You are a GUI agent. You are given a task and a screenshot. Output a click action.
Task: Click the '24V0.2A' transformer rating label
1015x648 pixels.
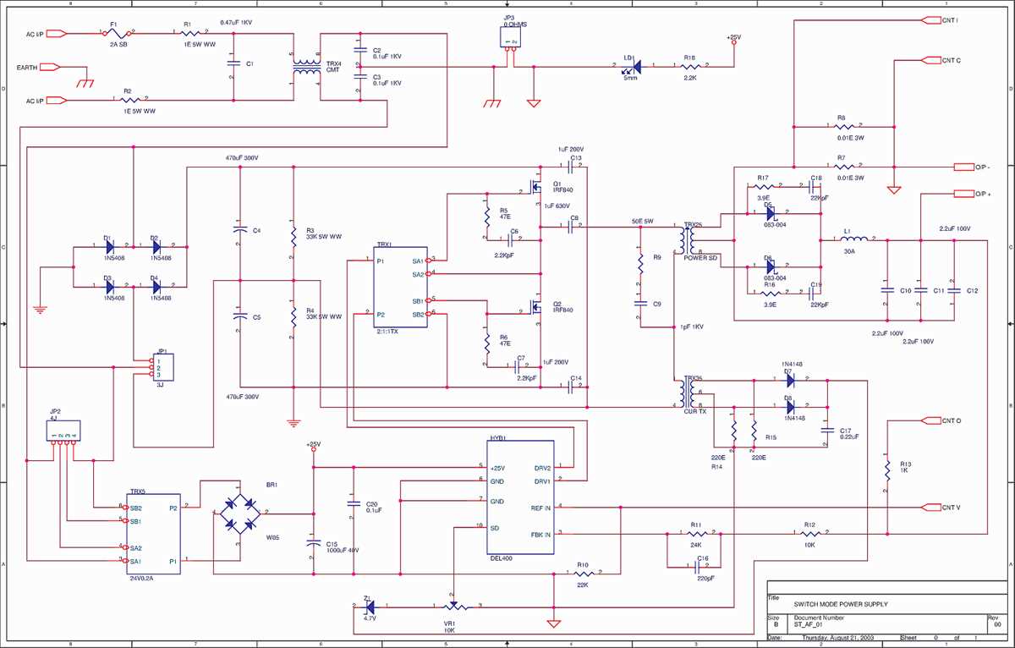[x=143, y=579]
